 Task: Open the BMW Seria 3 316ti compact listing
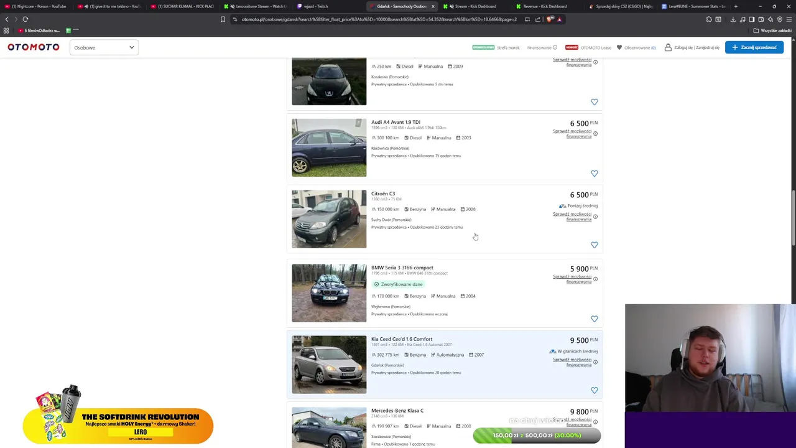click(x=402, y=268)
